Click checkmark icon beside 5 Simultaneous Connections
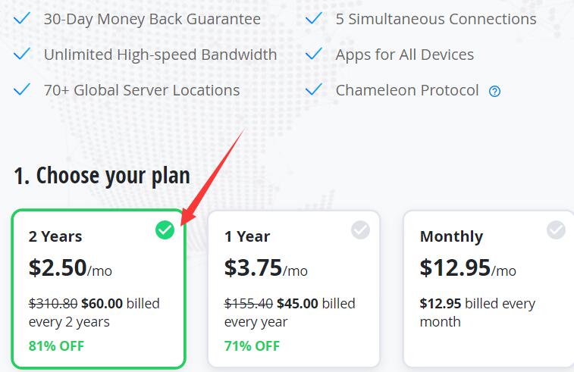The height and width of the screenshot is (372, 574). tap(314, 18)
